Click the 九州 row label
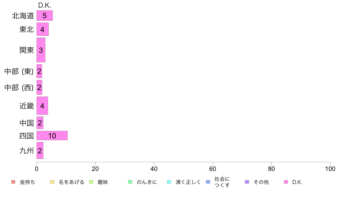Image resolution: width=338 pixels, height=209 pixels. tap(27, 151)
